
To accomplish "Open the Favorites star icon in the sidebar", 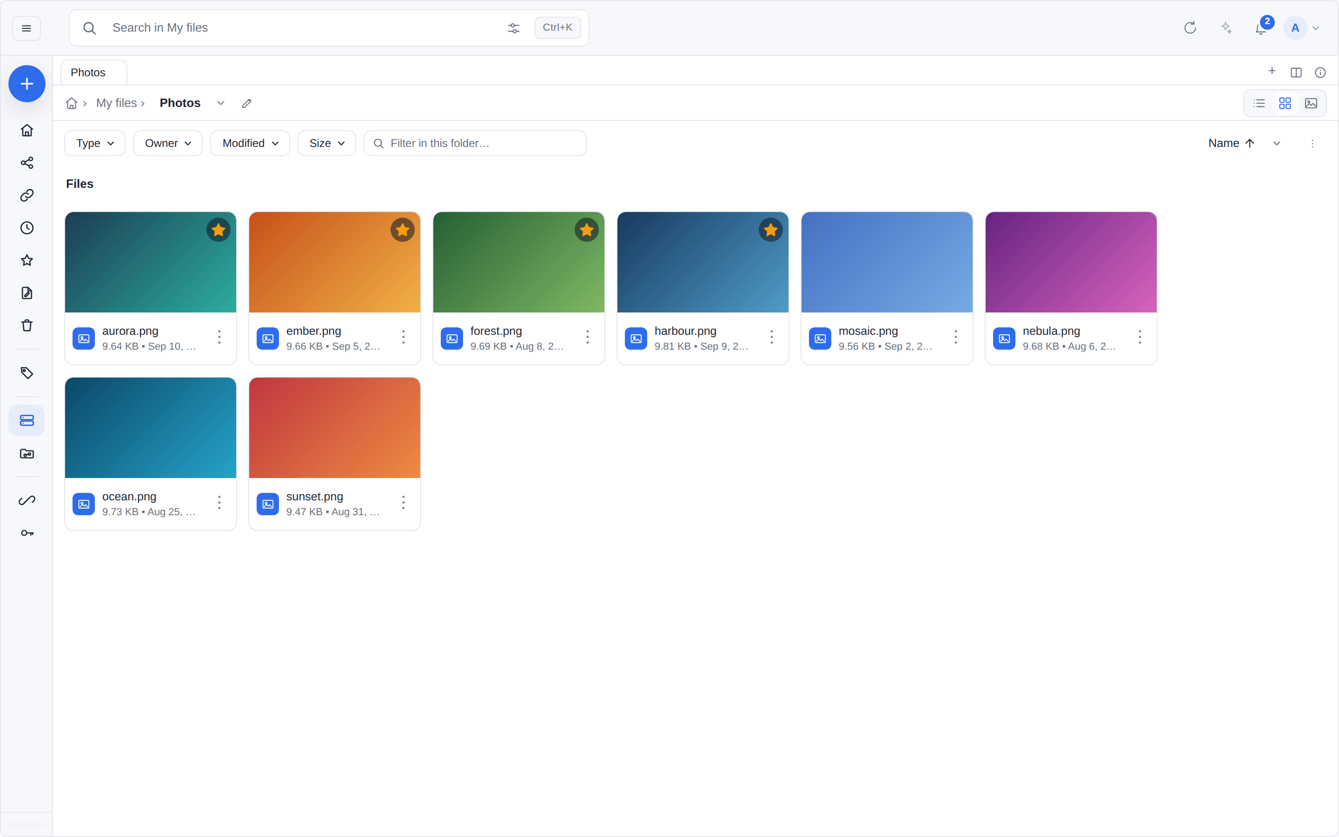I will [27, 260].
